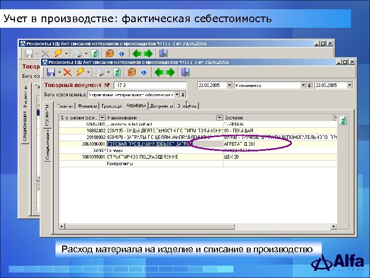Click the briefcase icon in front window toolbar
370x278 pixels.
tap(132, 72)
